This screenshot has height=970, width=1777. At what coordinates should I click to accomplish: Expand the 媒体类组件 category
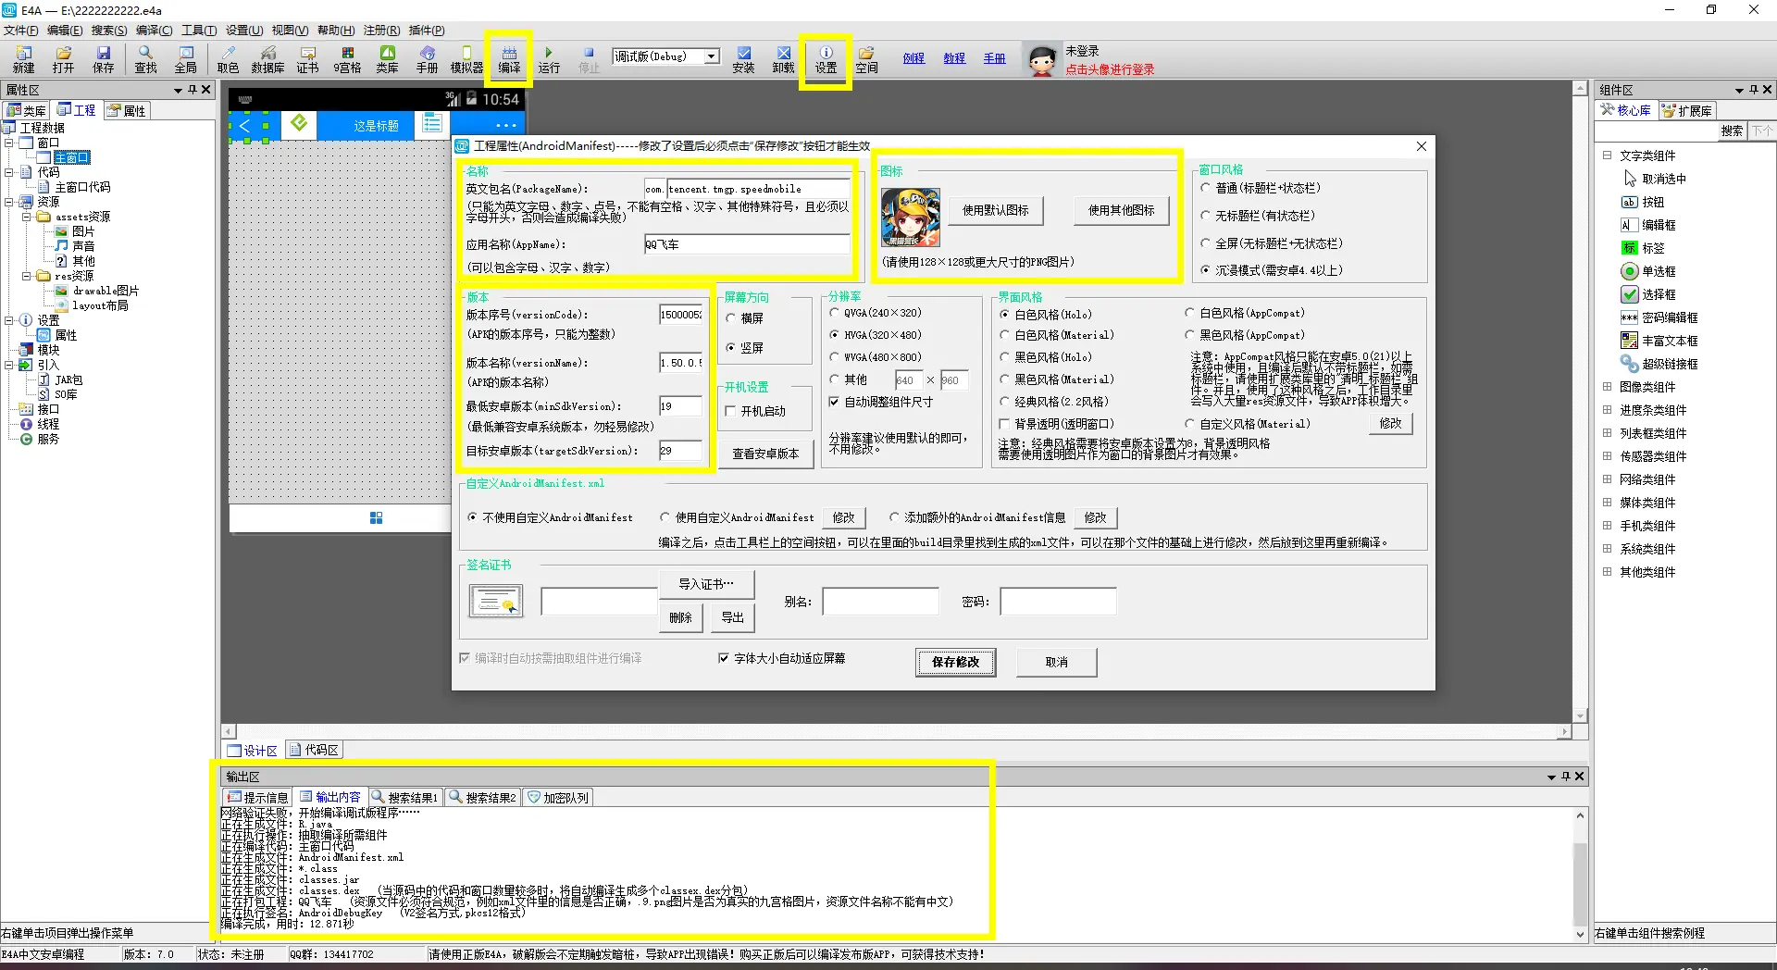[x=1607, y=503]
